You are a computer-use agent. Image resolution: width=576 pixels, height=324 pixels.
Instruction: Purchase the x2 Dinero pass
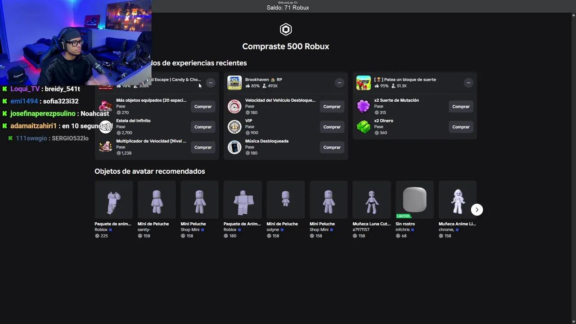[461, 127]
